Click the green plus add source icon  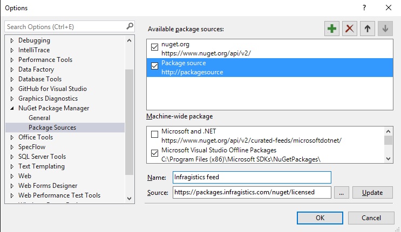[x=332, y=29]
